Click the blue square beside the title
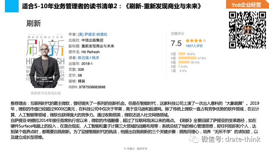Viewport: 269px width, 151px height. tap(12, 6)
